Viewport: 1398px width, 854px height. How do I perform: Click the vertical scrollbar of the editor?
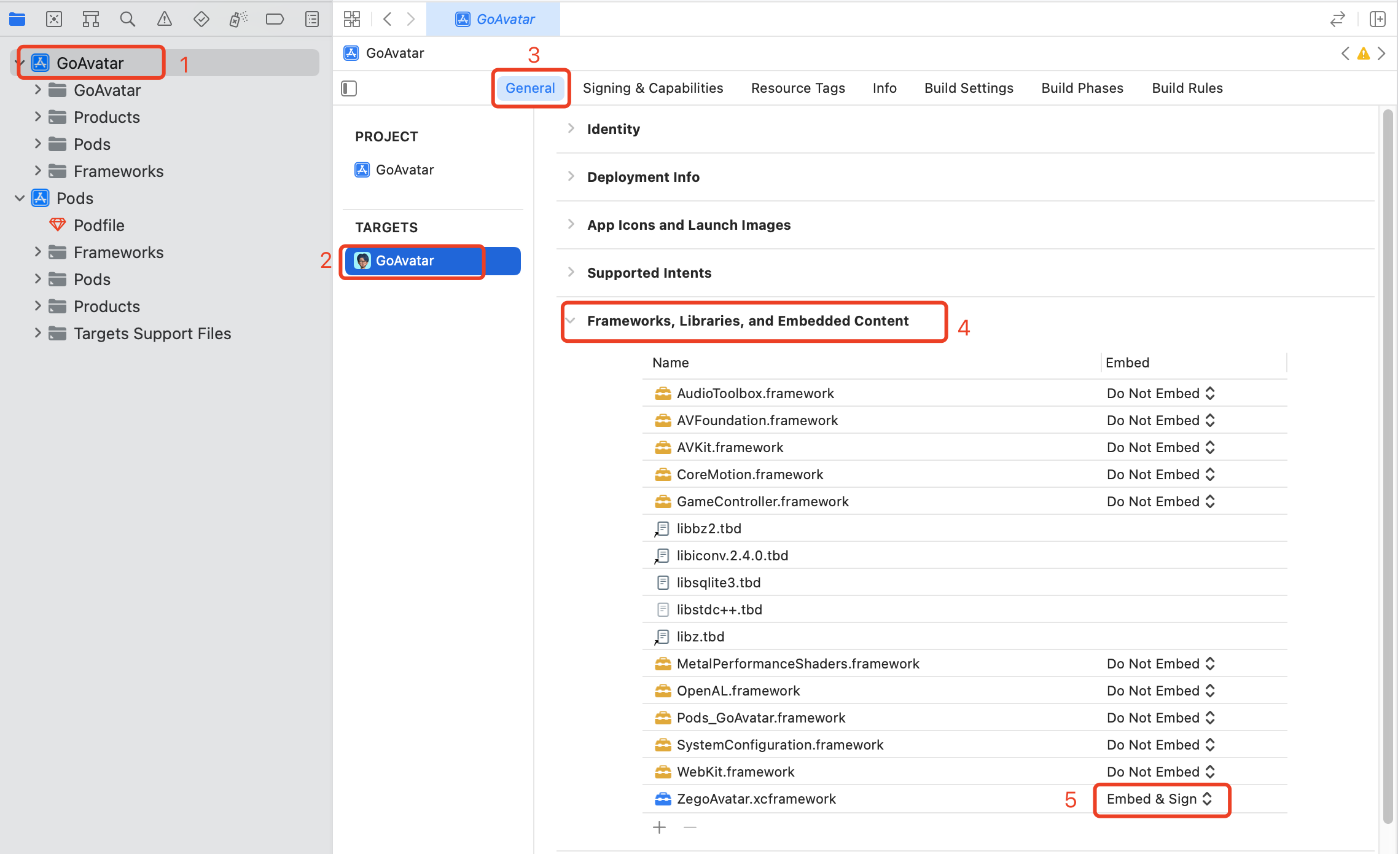[x=1388, y=467]
